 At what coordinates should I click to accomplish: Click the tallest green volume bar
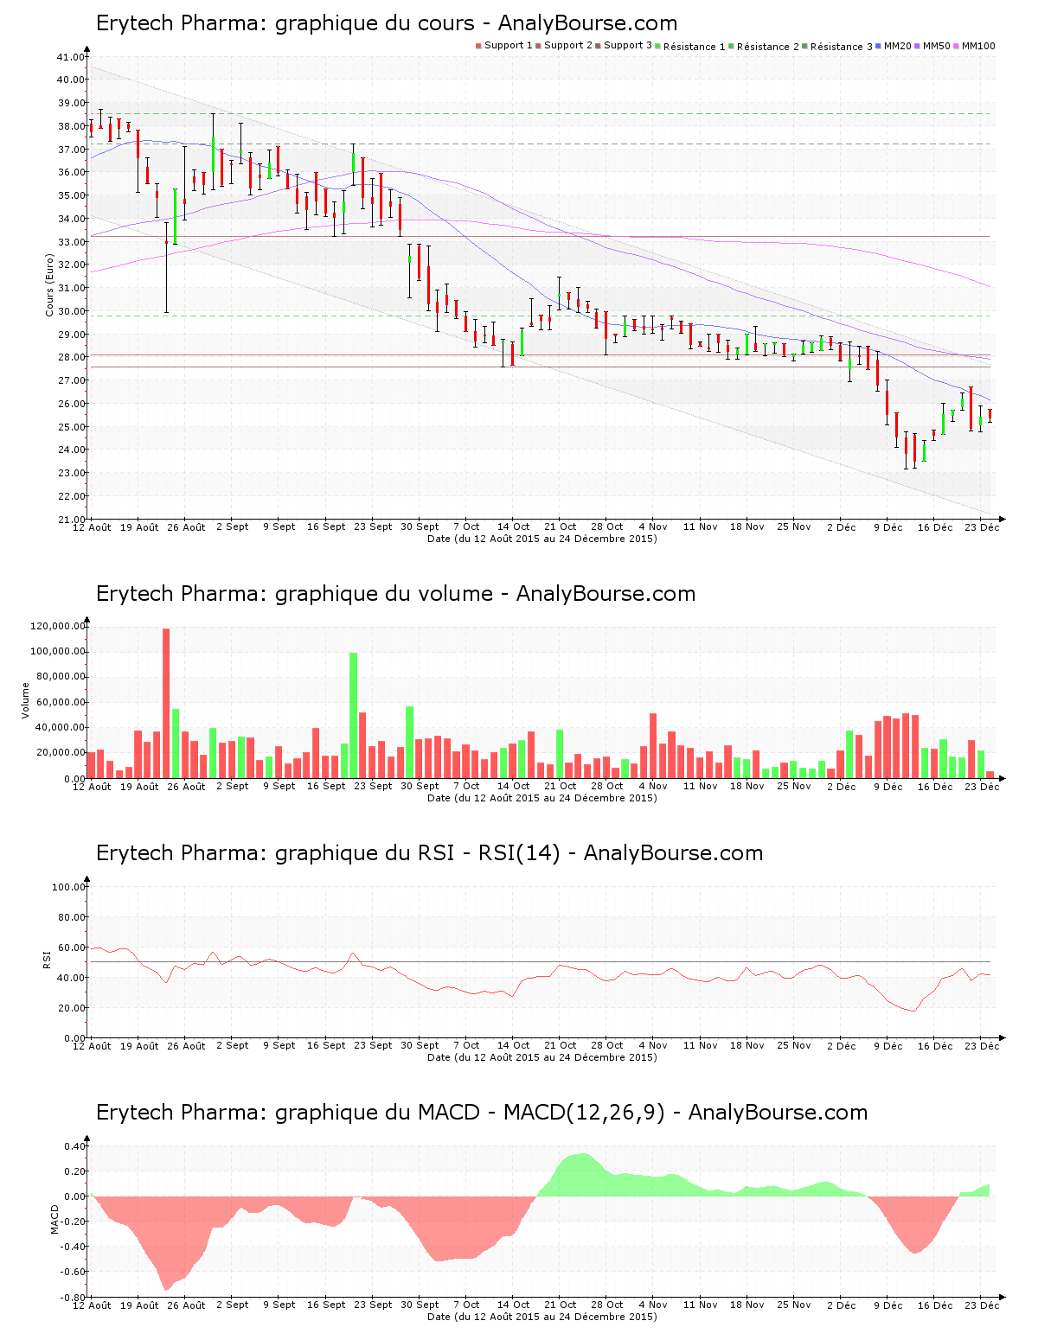pos(353,715)
